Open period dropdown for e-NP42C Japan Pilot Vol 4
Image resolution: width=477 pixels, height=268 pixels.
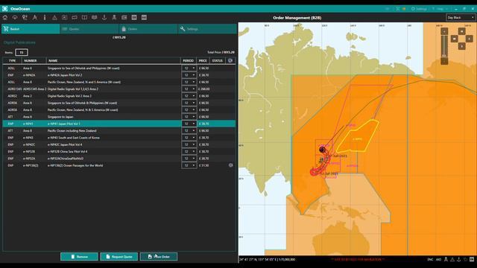click(189, 144)
